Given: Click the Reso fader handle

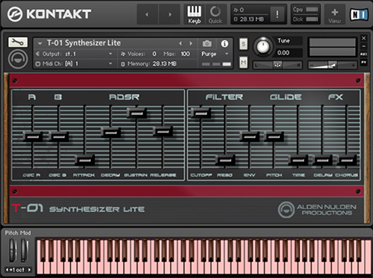Looking at the screenshot, I should (225, 160).
